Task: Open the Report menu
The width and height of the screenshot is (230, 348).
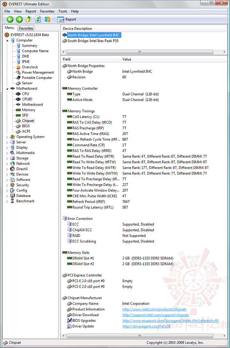Action: [x=31, y=11]
